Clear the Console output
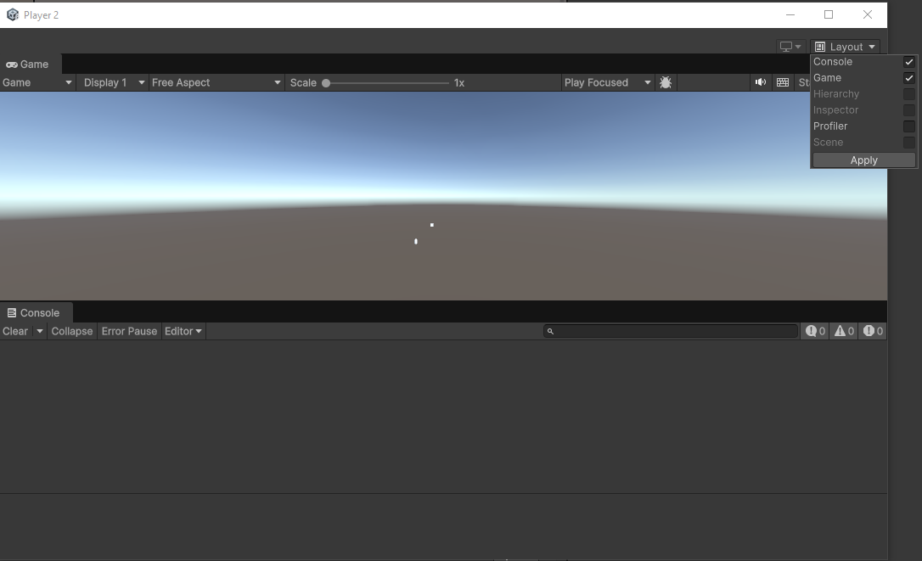This screenshot has width=922, height=561. point(14,331)
